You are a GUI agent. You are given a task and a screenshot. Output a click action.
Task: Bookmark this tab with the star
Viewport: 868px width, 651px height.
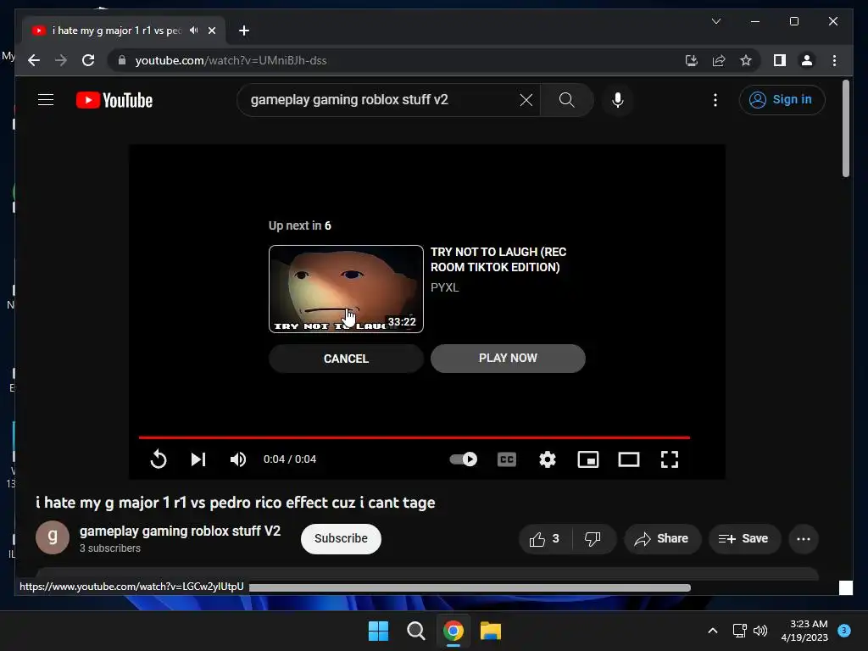click(x=746, y=60)
